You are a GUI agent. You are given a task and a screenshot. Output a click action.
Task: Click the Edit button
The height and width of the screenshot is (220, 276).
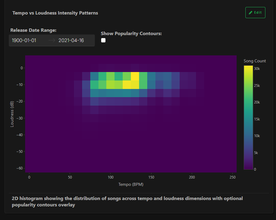click(255, 12)
